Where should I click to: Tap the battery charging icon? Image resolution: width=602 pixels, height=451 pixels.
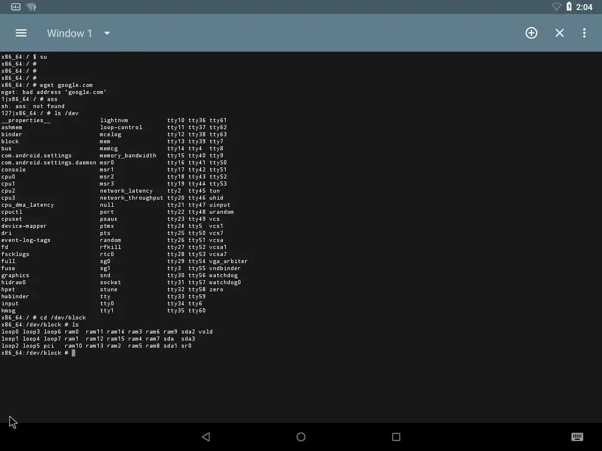click(569, 6)
